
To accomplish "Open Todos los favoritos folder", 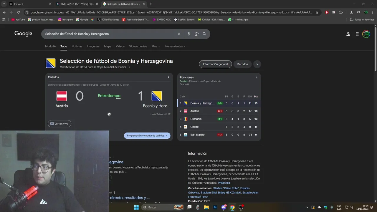I will pos(362,20).
